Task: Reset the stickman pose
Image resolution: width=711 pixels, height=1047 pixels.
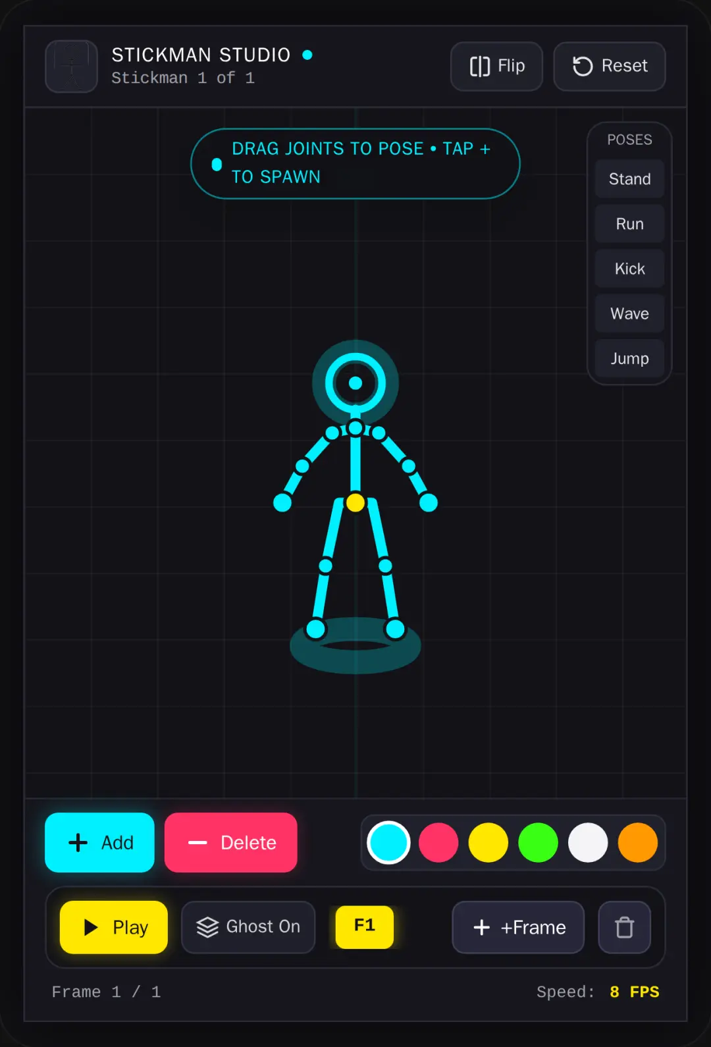Action: (x=610, y=67)
